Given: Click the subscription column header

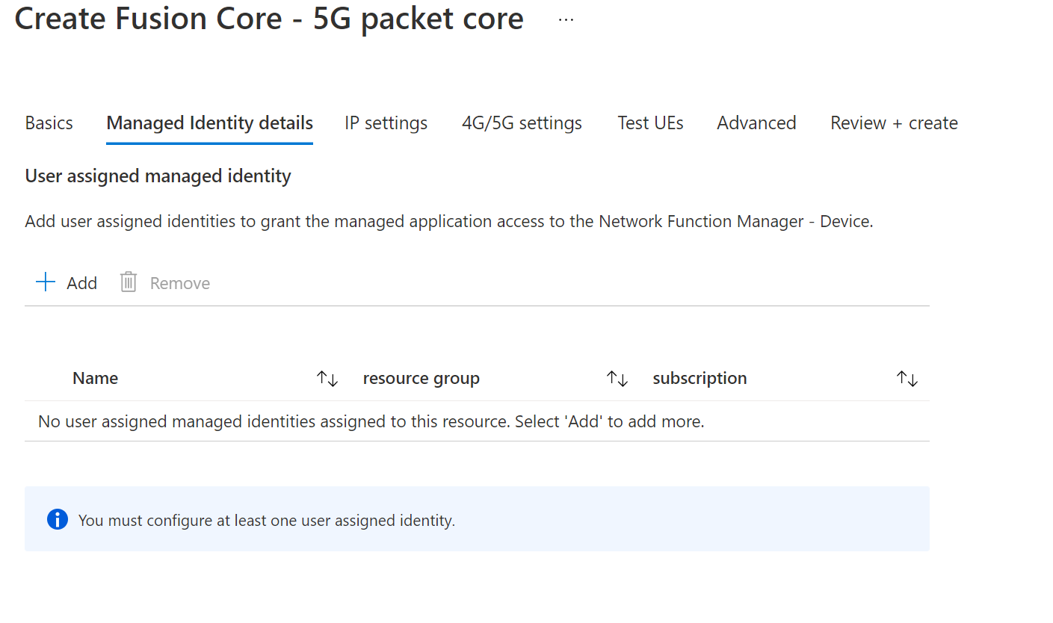Looking at the screenshot, I should 700,379.
